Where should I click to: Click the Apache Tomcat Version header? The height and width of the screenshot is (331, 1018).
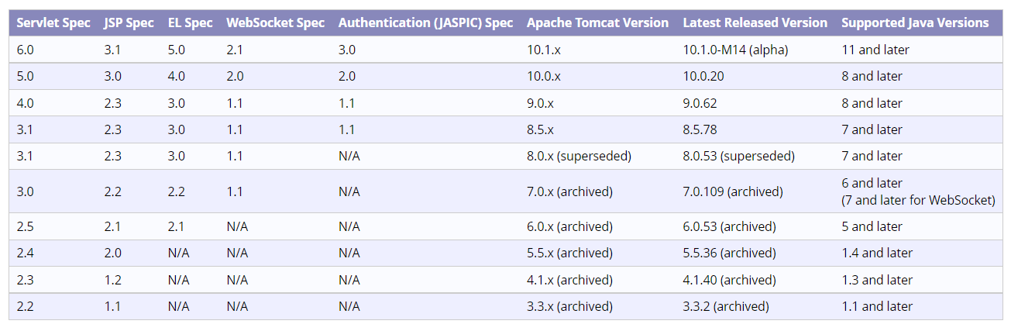click(x=597, y=22)
